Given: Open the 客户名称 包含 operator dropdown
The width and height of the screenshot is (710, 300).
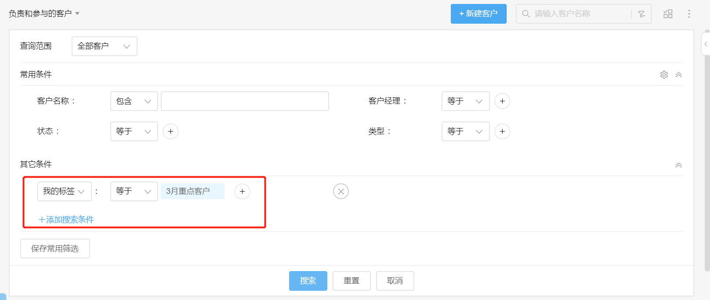Looking at the screenshot, I should coord(134,101).
